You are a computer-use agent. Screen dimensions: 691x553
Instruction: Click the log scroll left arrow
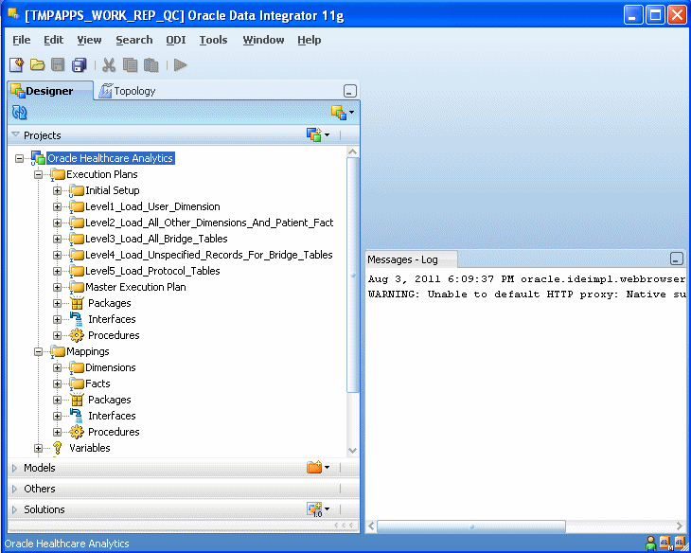point(371,526)
